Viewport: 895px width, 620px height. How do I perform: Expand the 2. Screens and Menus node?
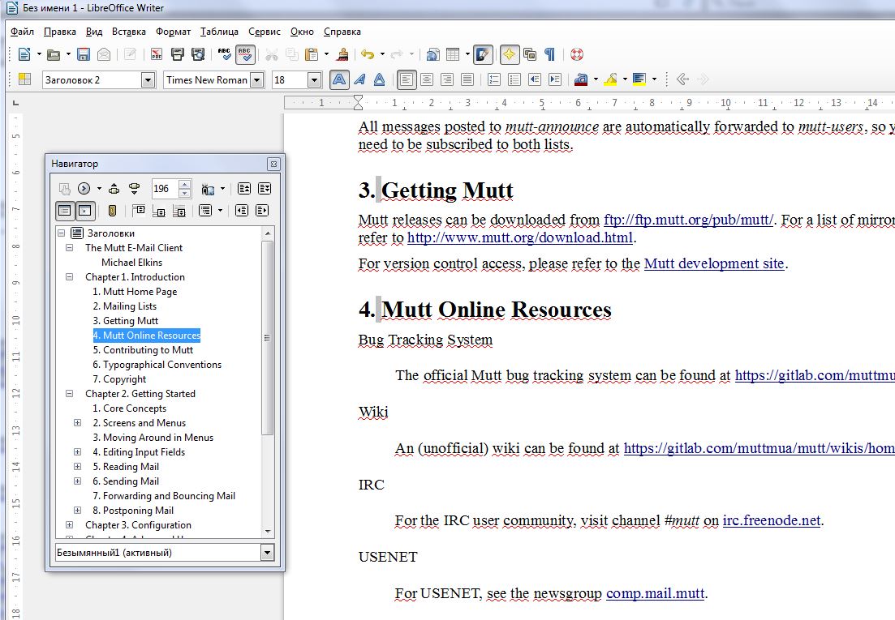tap(78, 423)
